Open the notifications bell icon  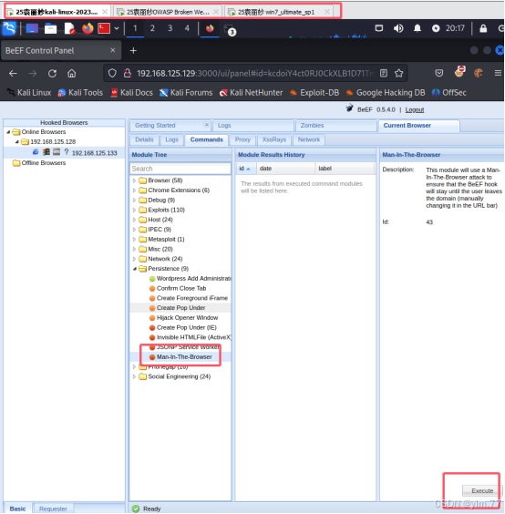(x=417, y=28)
